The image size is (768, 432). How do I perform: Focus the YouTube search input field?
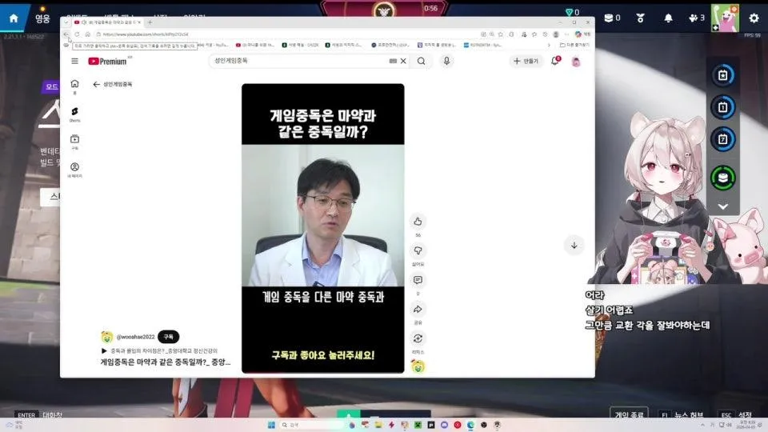click(x=298, y=62)
